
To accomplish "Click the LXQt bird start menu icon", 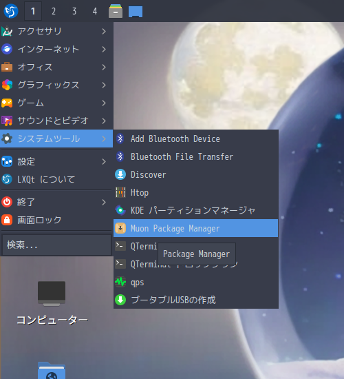I will point(11,11).
